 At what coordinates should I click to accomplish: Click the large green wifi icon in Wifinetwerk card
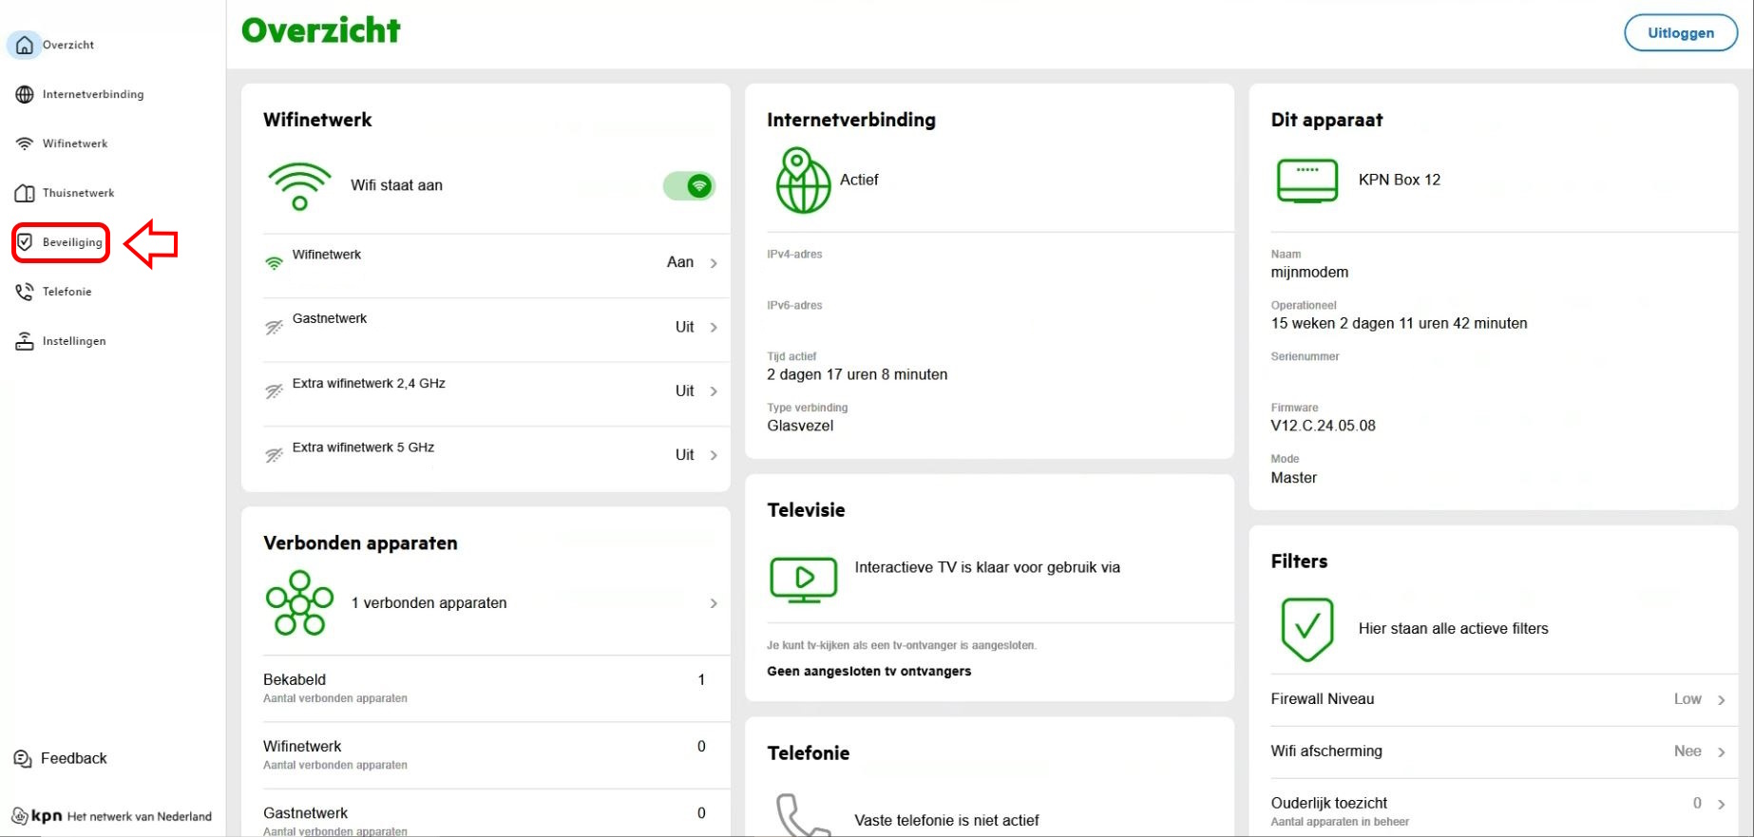299,186
